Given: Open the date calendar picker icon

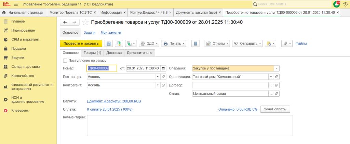Looking at the screenshot, I should 163,68.
